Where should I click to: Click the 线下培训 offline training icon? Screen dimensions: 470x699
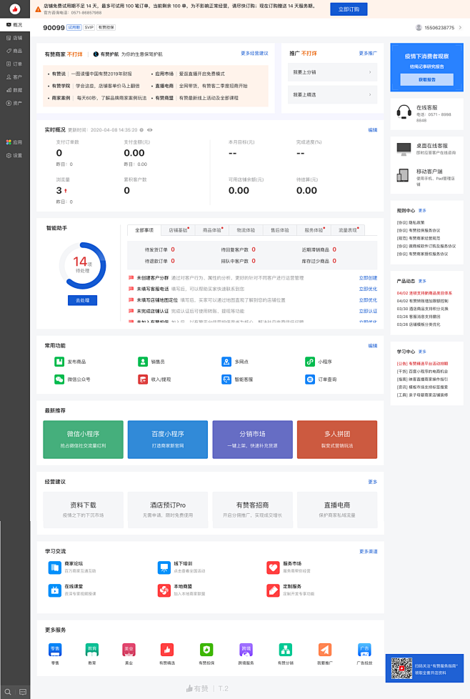164,567
